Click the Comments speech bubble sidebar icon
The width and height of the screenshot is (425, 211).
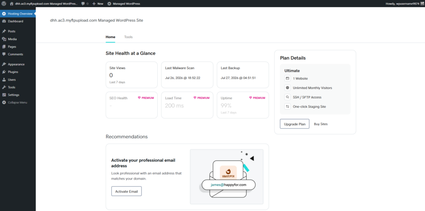(x=4, y=54)
